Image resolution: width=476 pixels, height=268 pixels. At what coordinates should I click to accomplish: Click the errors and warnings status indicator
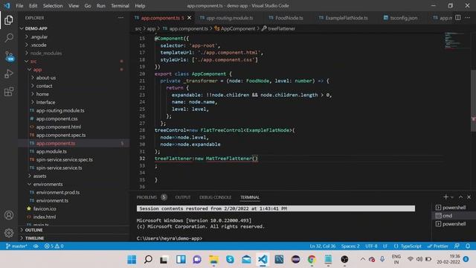tap(54, 246)
